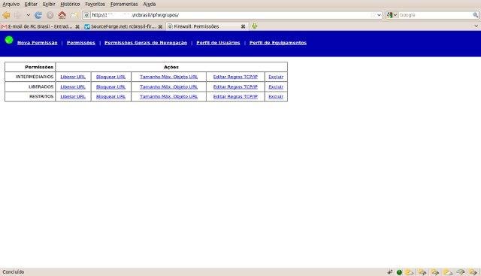Click the Ações column header
Screen dimensions: 481x276
pos(171,67)
